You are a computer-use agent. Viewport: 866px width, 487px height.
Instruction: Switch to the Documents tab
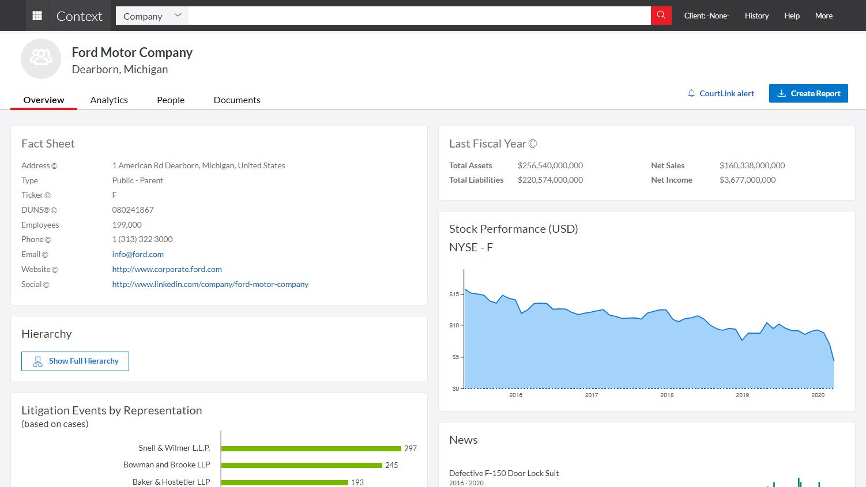(237, 100)
